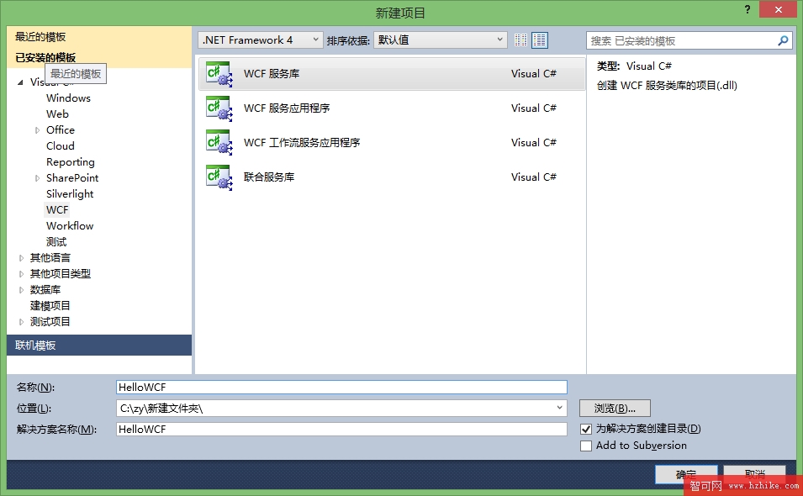Select Cloud in the template tree
This screenshot has width=803, height=496.
coord(60,146)
